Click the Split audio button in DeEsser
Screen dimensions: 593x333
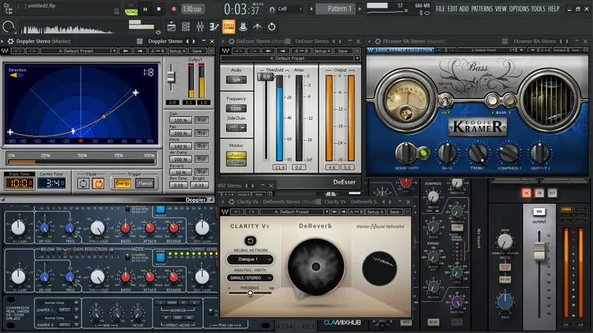[x=236, y=79]
